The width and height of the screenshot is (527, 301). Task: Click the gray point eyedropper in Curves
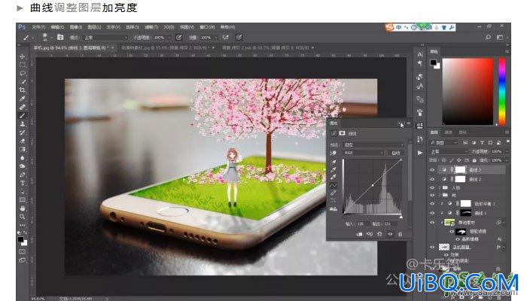pos(334,169)
